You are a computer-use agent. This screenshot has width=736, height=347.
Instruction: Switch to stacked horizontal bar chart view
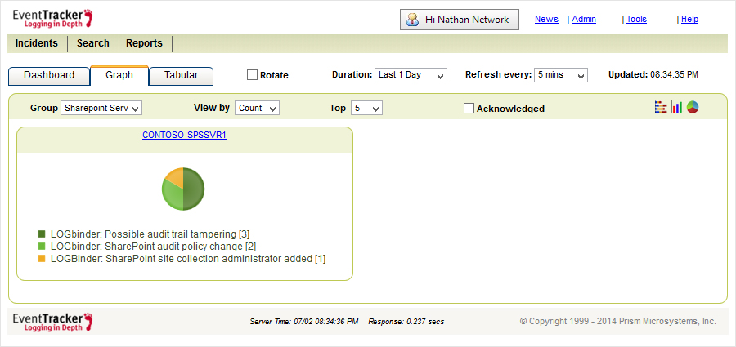tap(661, 108)
